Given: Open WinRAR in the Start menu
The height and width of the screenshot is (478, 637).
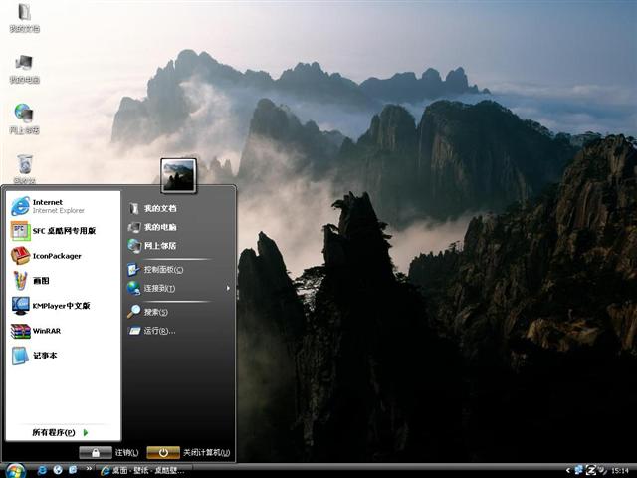Looking at the screenshot, I should click(x=48, y=331).
